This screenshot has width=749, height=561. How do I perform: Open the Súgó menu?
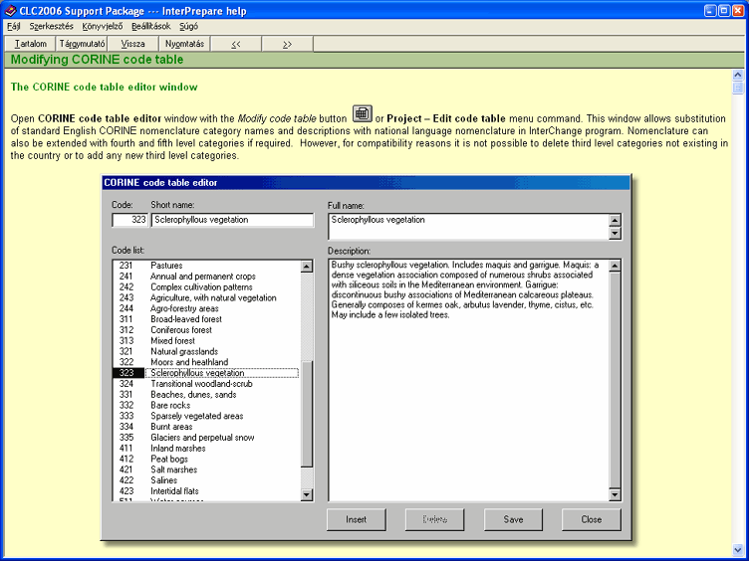pyautogui.click(x=187, y=26)
